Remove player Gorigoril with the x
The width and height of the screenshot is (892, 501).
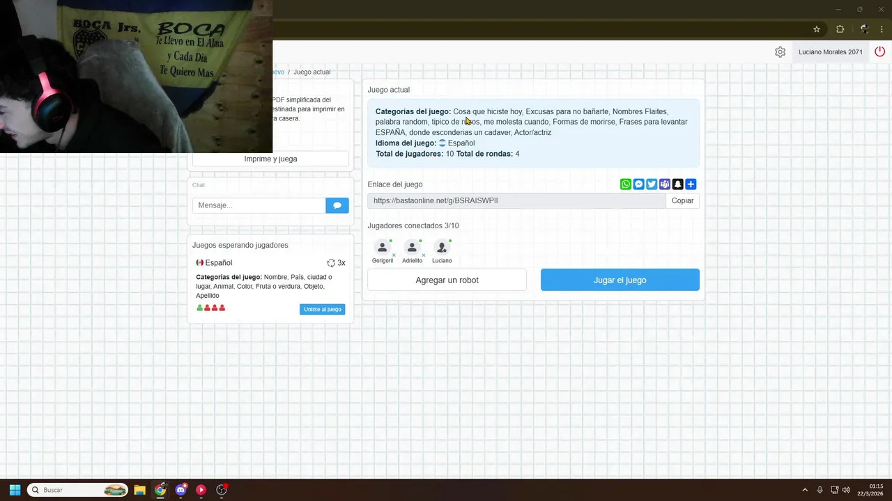[394, 255]
